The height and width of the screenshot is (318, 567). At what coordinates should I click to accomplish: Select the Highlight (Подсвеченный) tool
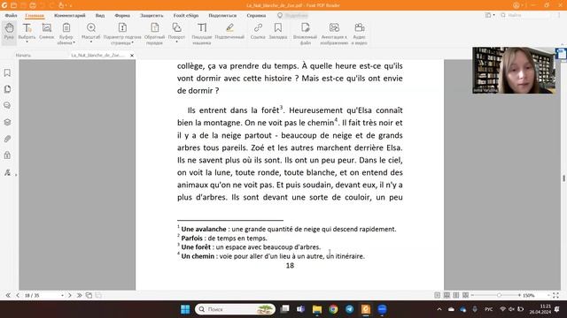click(229, 32)
